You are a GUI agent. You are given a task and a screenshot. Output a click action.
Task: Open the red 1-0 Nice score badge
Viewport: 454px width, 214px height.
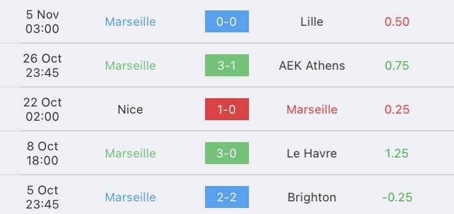pos(226,109)
